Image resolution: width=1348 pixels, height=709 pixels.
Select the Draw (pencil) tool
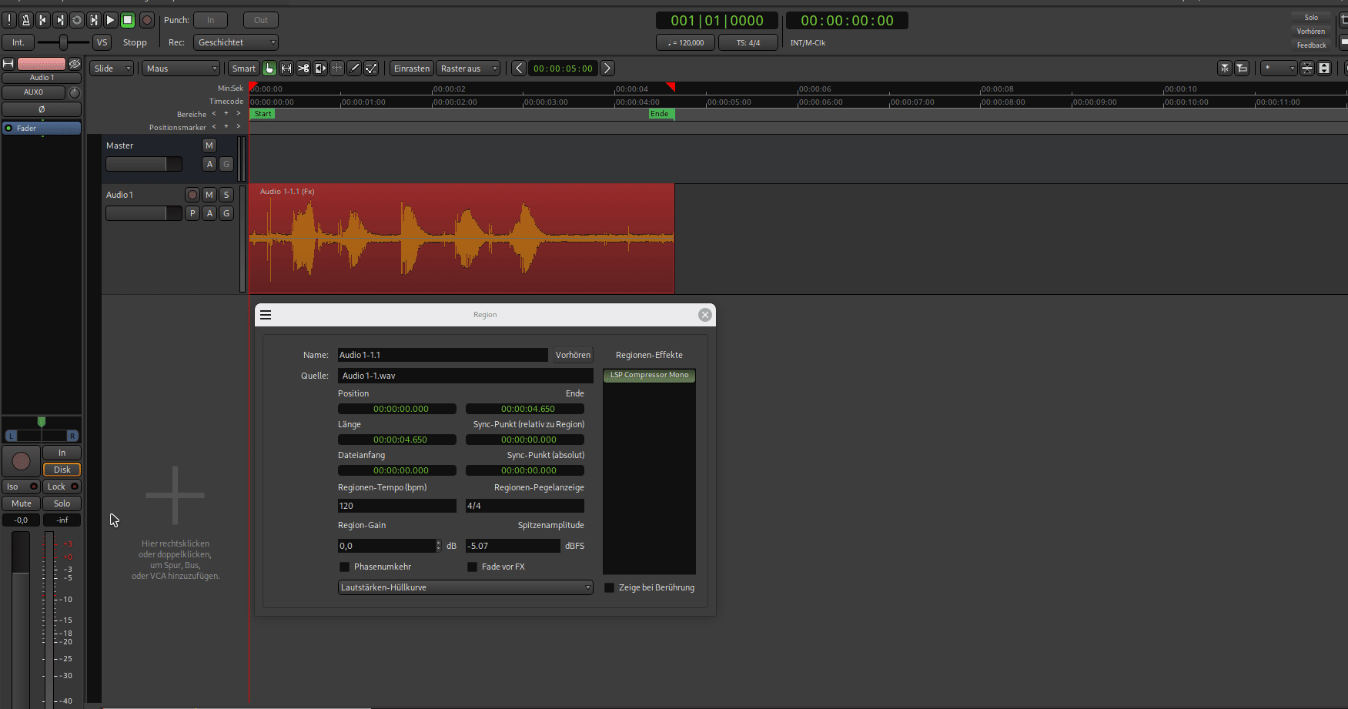[x=354, y=69]
